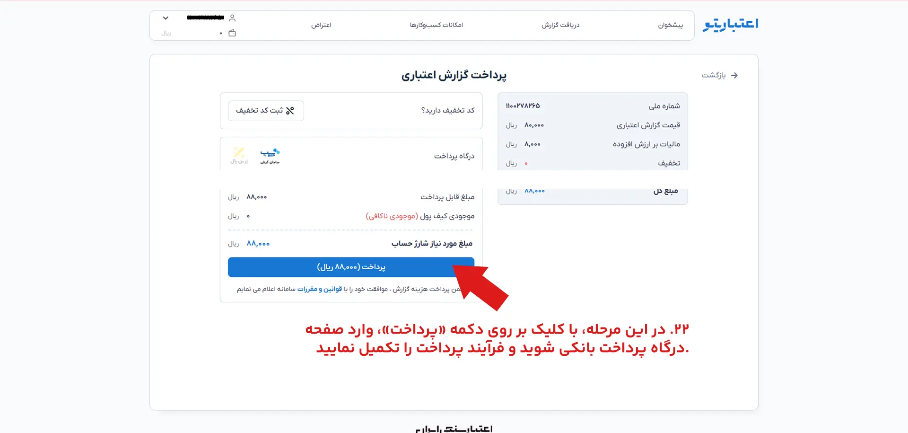Open the قوانین و مقررات link
This screenshot has width=908, height=433.
point(320,289)
